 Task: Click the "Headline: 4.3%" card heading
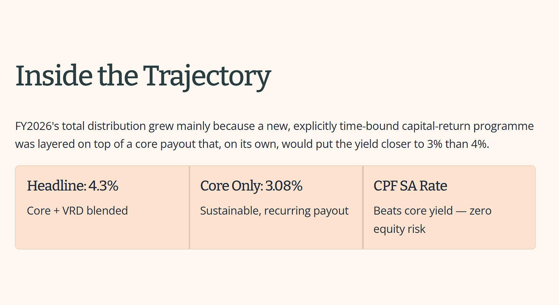73,186
